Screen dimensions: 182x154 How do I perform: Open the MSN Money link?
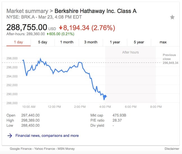point(66,149)
